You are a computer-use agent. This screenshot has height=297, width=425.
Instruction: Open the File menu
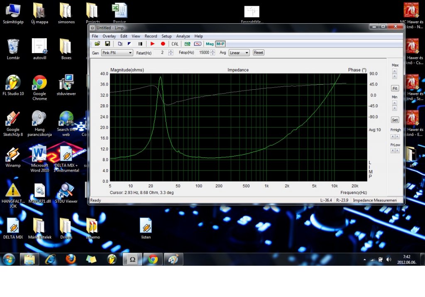[95, 36]
